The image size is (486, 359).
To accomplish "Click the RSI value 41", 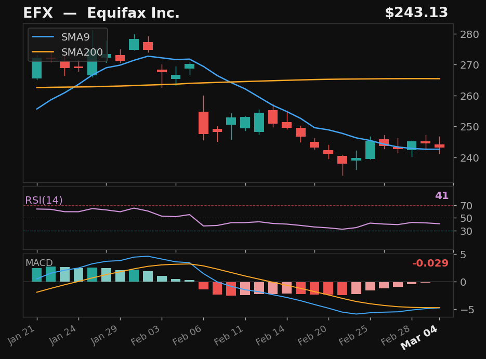I will tap(442, 195).
